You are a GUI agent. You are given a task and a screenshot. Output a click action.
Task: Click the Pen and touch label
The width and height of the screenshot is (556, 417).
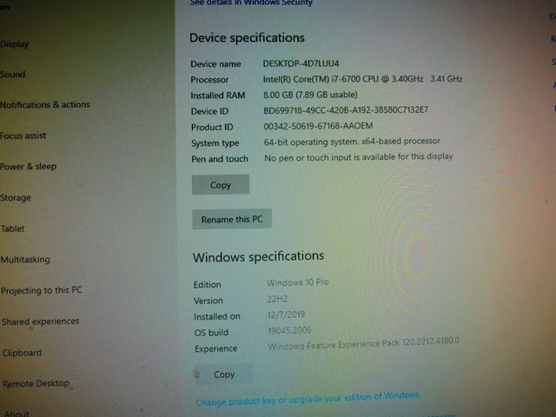[220, 159]
